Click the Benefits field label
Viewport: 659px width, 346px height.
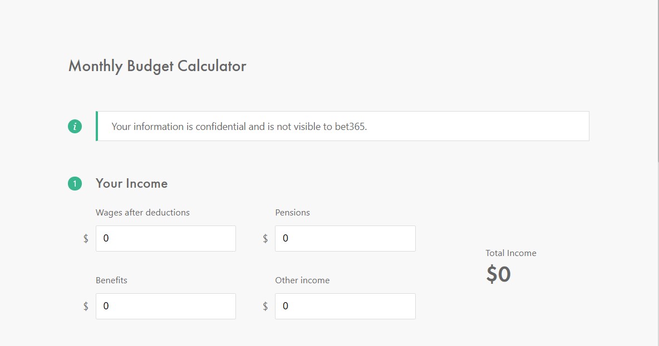tap(111, 280)
